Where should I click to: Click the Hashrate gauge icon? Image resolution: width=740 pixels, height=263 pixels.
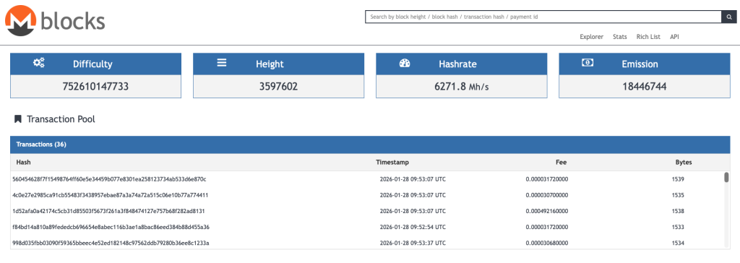tap(405, 64)
